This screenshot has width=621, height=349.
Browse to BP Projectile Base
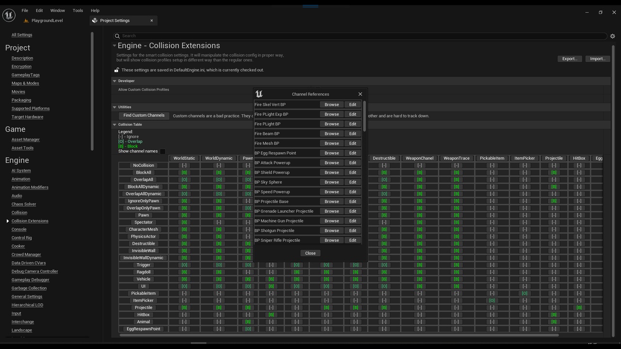point(332,202)
